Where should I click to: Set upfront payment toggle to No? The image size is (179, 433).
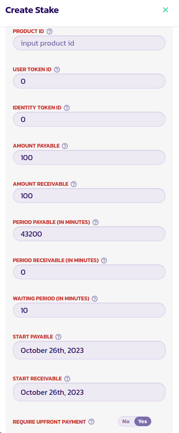coord(126,421)
